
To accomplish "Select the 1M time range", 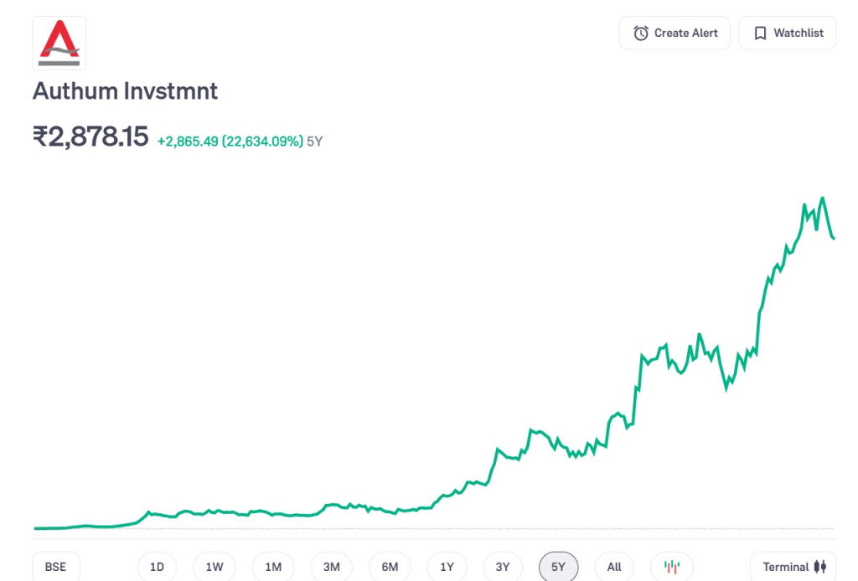I will 273,567.
